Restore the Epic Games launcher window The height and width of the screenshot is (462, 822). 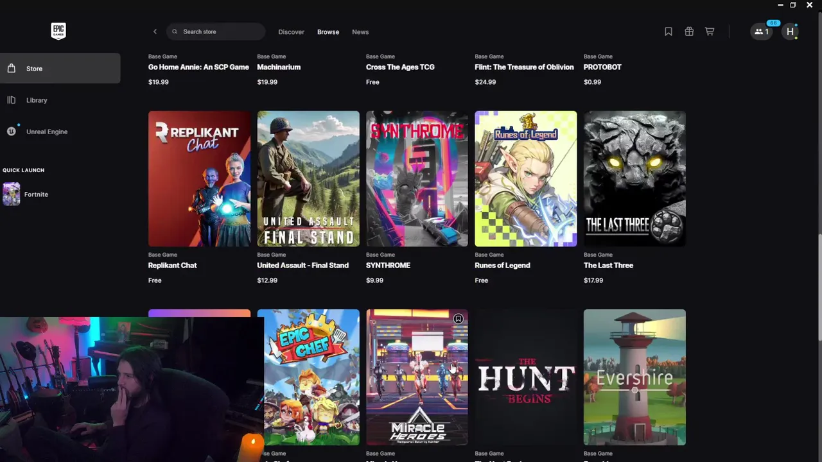(x=793, y=5)
